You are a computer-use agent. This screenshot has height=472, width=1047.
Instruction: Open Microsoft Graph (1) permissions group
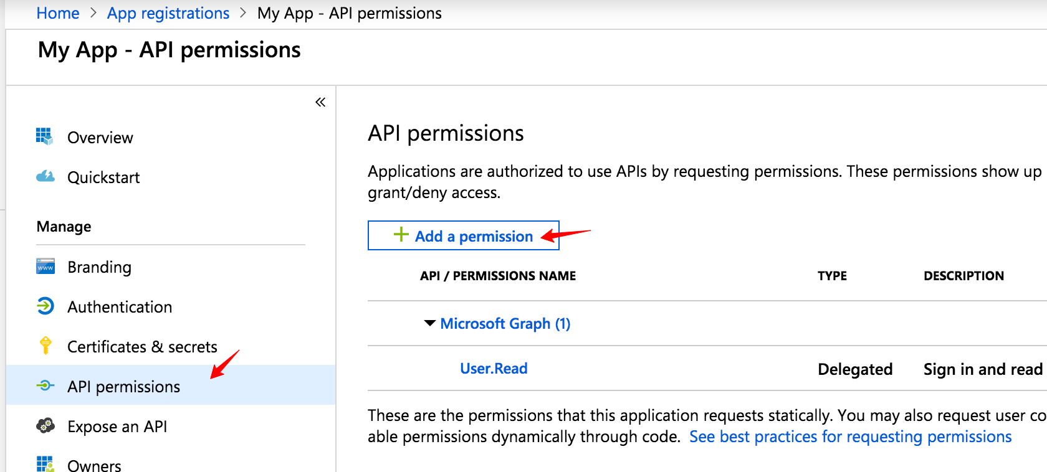tap(505, 324)
